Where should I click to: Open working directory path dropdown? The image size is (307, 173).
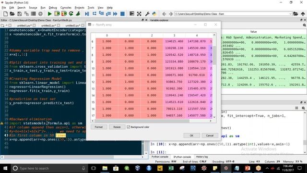click(290, 14)
